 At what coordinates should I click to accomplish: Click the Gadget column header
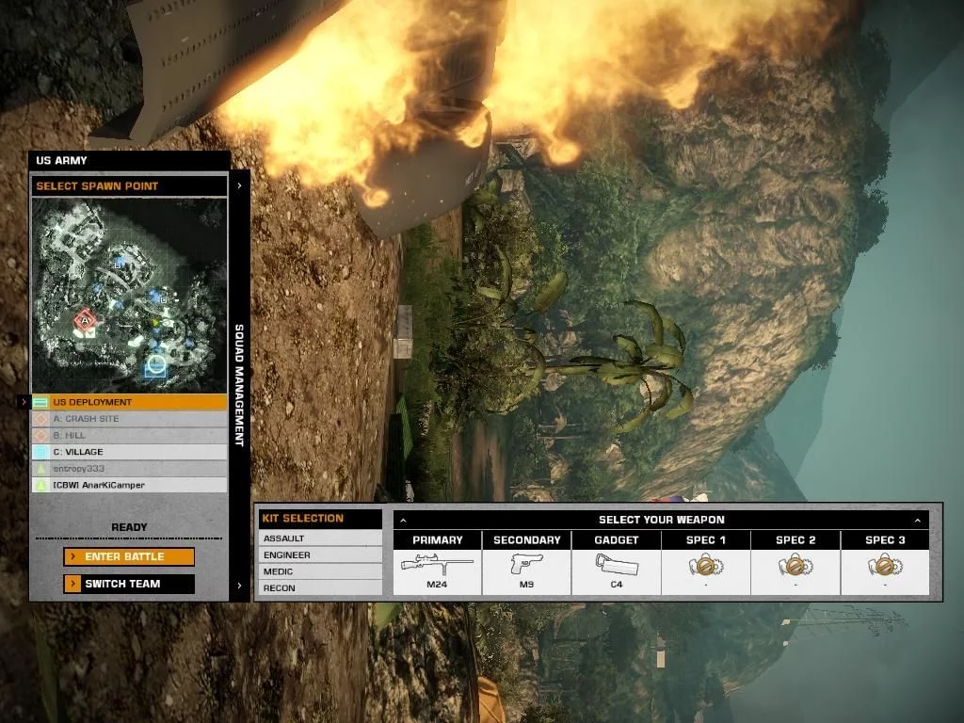pos(617,540)
